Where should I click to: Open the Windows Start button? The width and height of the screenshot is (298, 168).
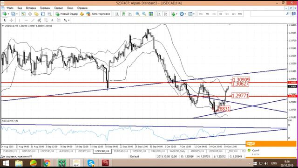click(6, 163)
